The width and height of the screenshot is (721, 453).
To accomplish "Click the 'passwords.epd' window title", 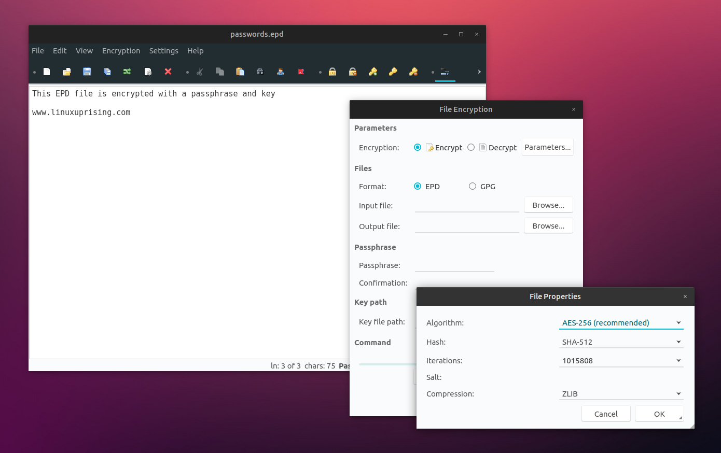I will pos(257,34).
